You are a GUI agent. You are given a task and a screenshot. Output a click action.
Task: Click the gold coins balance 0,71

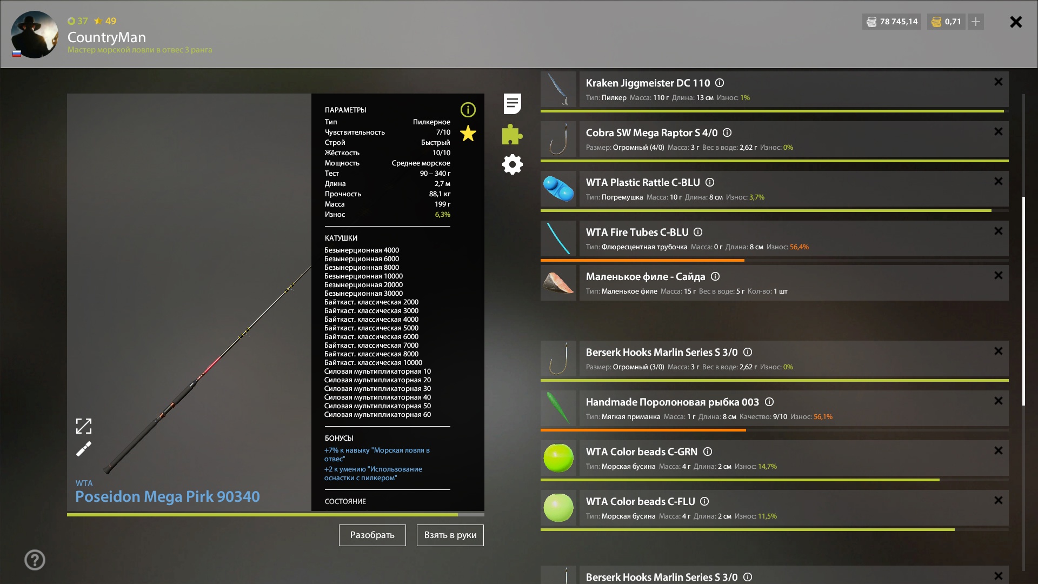pyautogui.click(x=946, y=22)
